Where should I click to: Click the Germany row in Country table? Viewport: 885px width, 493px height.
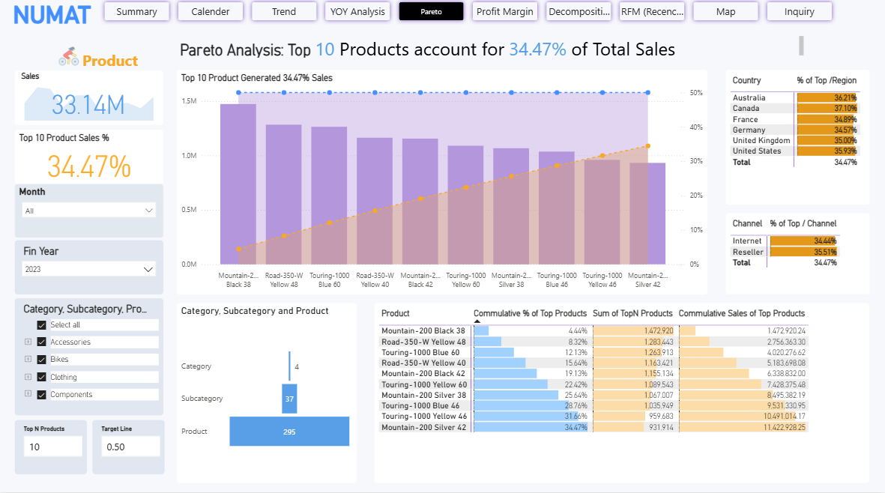click(794, 130)
